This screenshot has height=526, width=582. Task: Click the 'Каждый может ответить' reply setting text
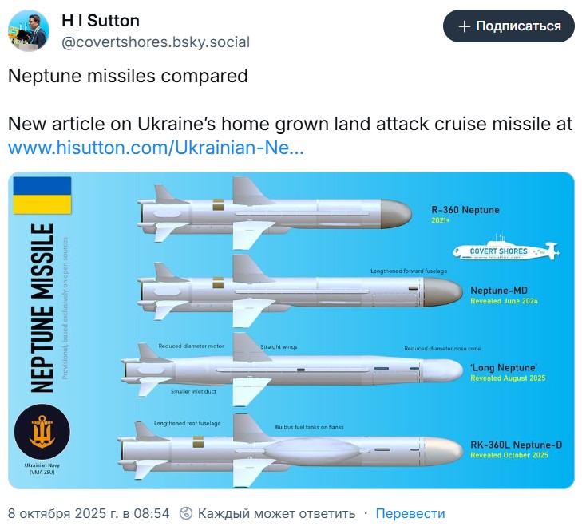(276, 513)
